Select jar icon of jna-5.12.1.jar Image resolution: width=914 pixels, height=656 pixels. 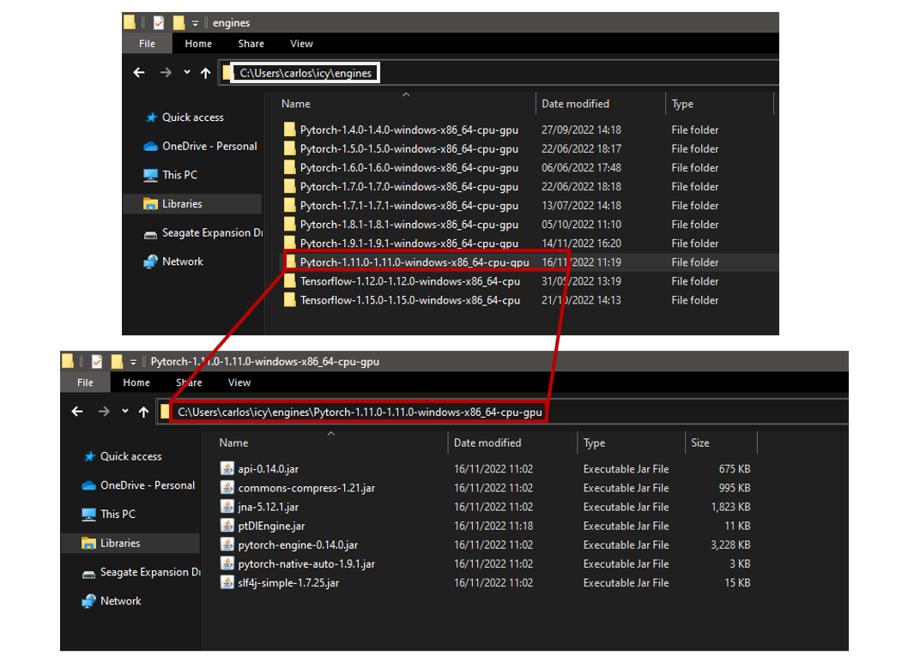tap(227, 506)
